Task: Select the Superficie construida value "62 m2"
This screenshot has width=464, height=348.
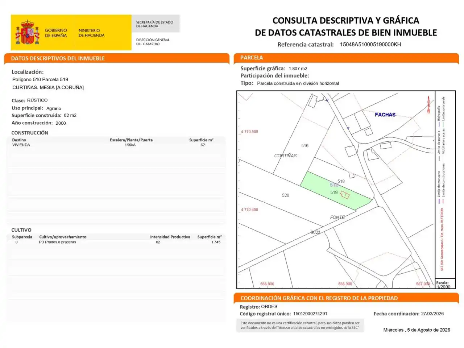Action: pos(70,115)
